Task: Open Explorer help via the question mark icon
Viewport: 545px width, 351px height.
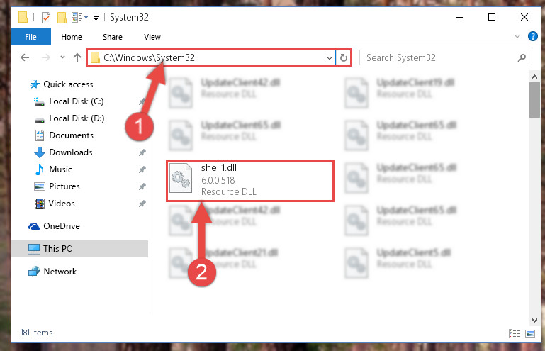Action: coord(532,36)
